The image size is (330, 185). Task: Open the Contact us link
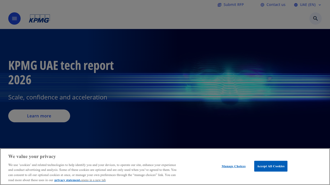coord(273,5)
